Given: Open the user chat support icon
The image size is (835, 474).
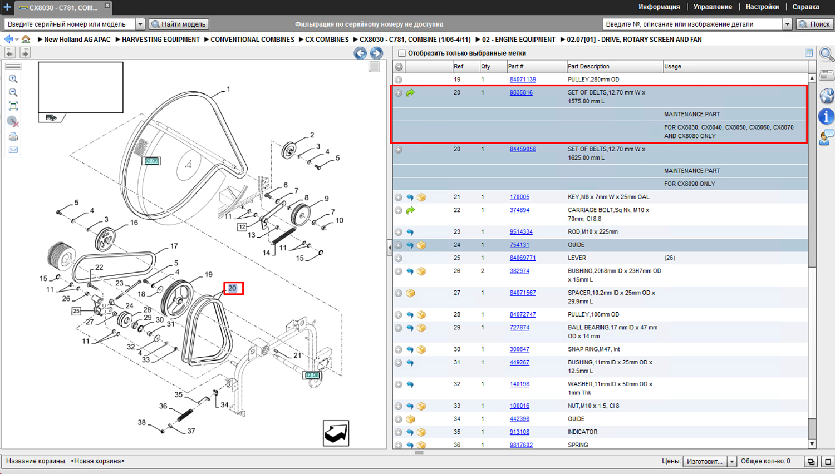Looking at the screenshot, I should click(x=827, y=137).
